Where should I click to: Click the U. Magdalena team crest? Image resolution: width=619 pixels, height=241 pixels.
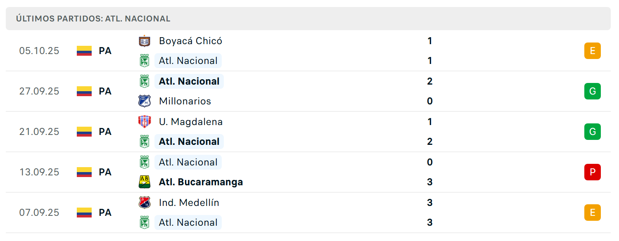(x=144, y=122)
